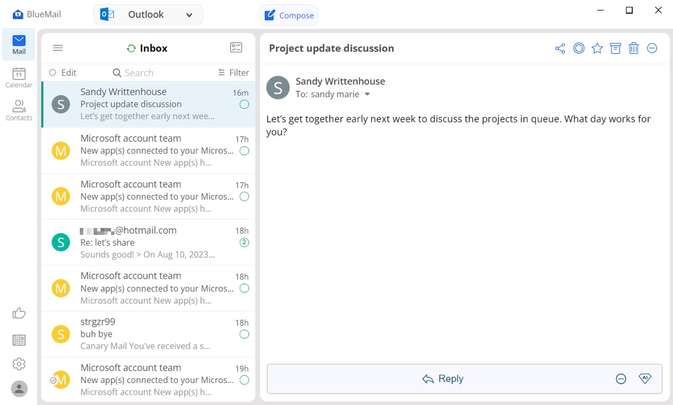Open the Filter options

pyautogui.click(x=234, y=72)
